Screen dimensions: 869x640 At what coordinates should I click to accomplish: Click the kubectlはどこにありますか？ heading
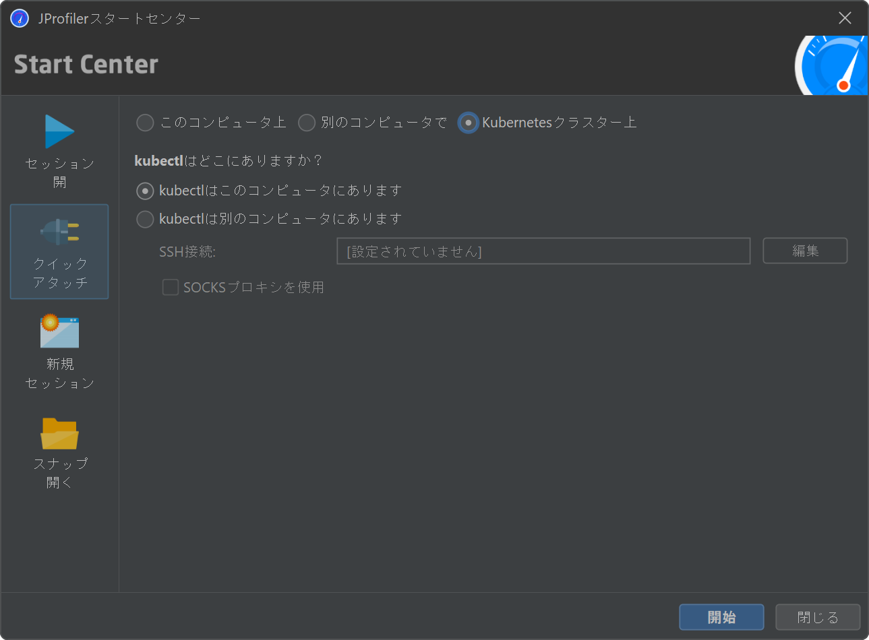click(x=229, y=161)
